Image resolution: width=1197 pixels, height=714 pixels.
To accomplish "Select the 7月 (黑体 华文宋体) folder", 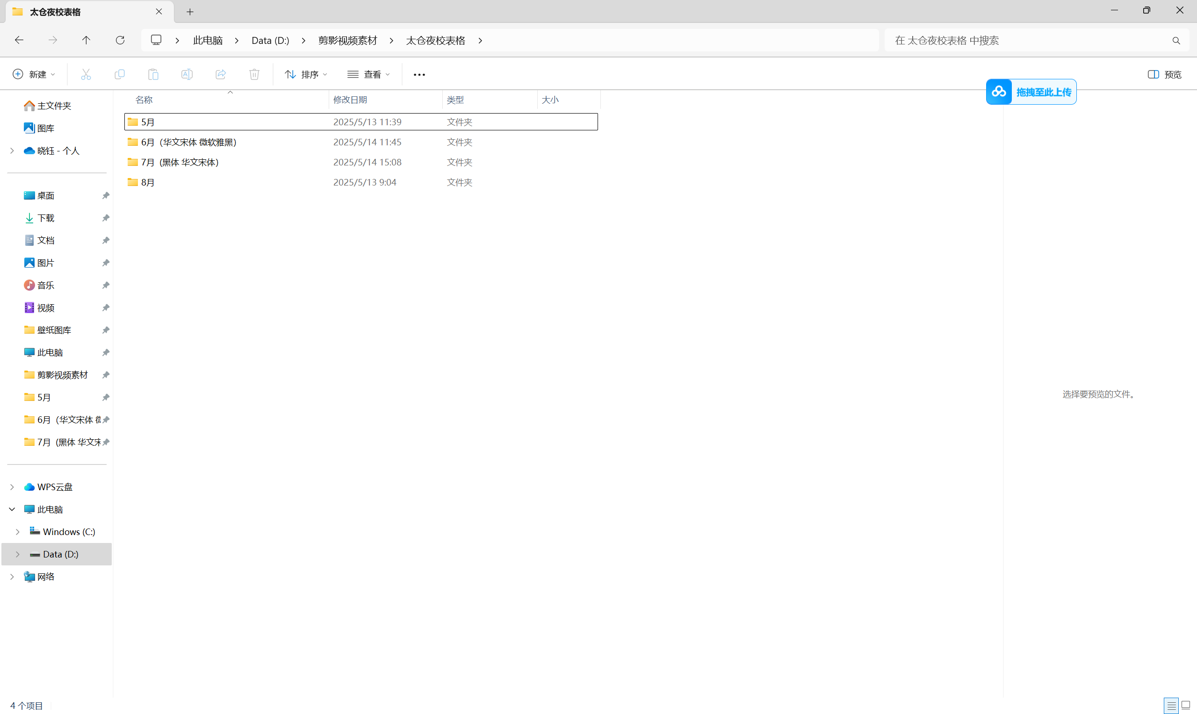I will [180, 162].
